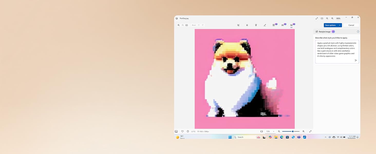This screenshot has height=154, width=376.
Task: Expand the Save options dropdown arrow
Action: 340,25
